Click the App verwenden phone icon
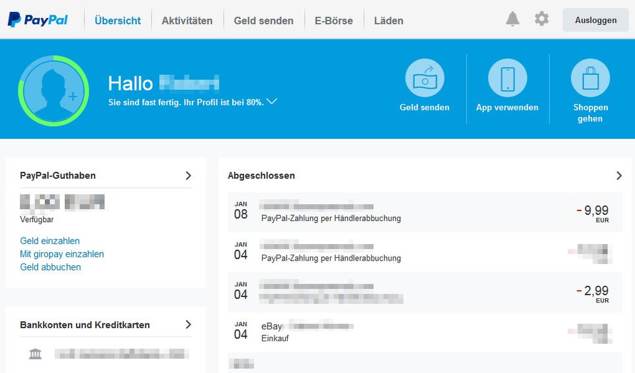 [507, 78]
